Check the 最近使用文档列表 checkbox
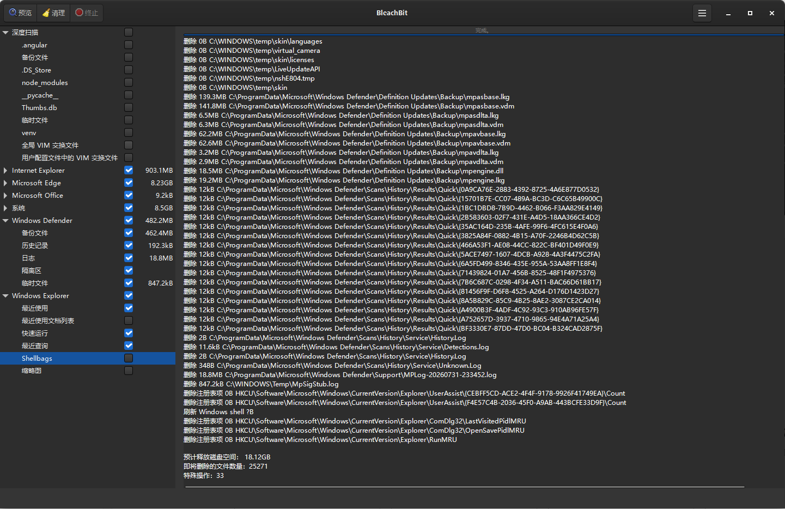Image resolution: width=785 pixels, height=509 pixels. coord(129,320)
